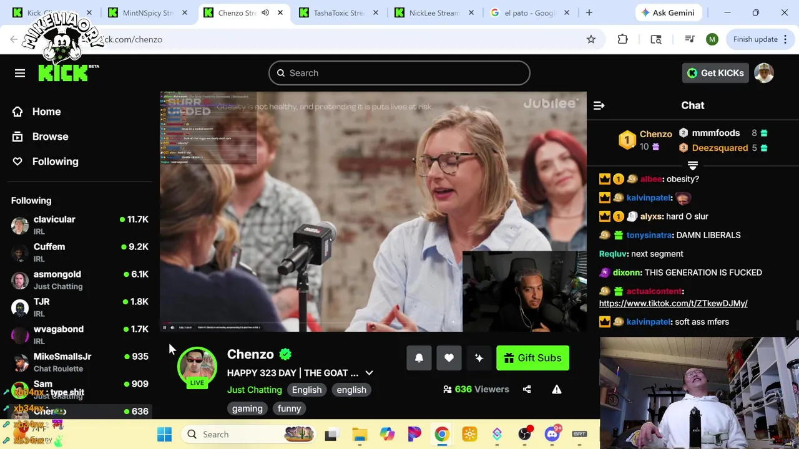Click the Gift Subs button
This screenshot has height=449, width=799.
[x=532, y=358]
